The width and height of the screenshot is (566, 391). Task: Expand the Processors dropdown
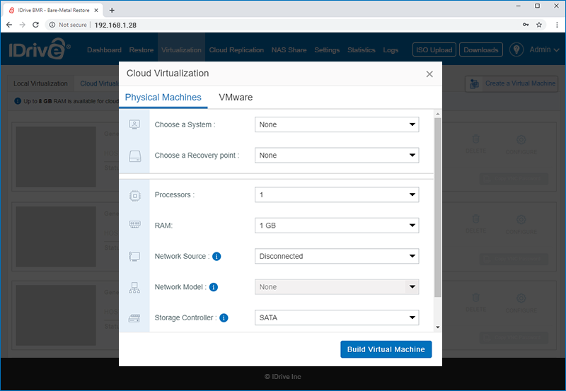click(x=337, y=194)
